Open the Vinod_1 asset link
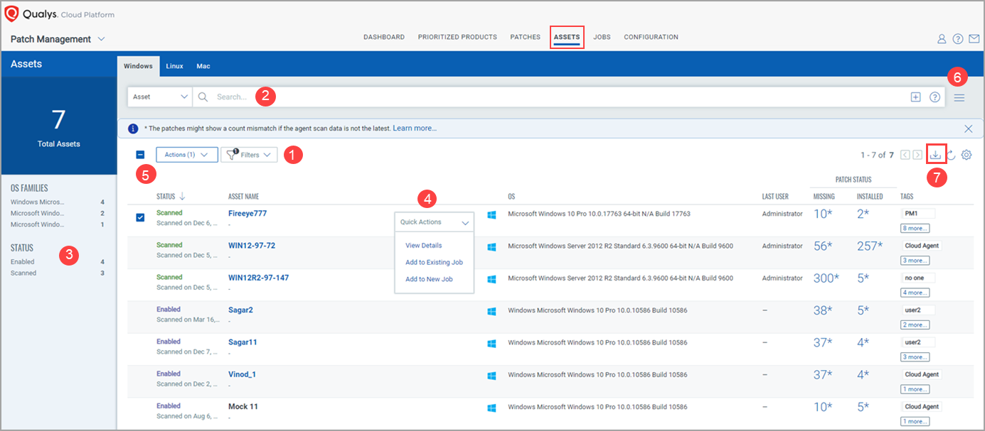985x431 pixels. tap(242, 374)
